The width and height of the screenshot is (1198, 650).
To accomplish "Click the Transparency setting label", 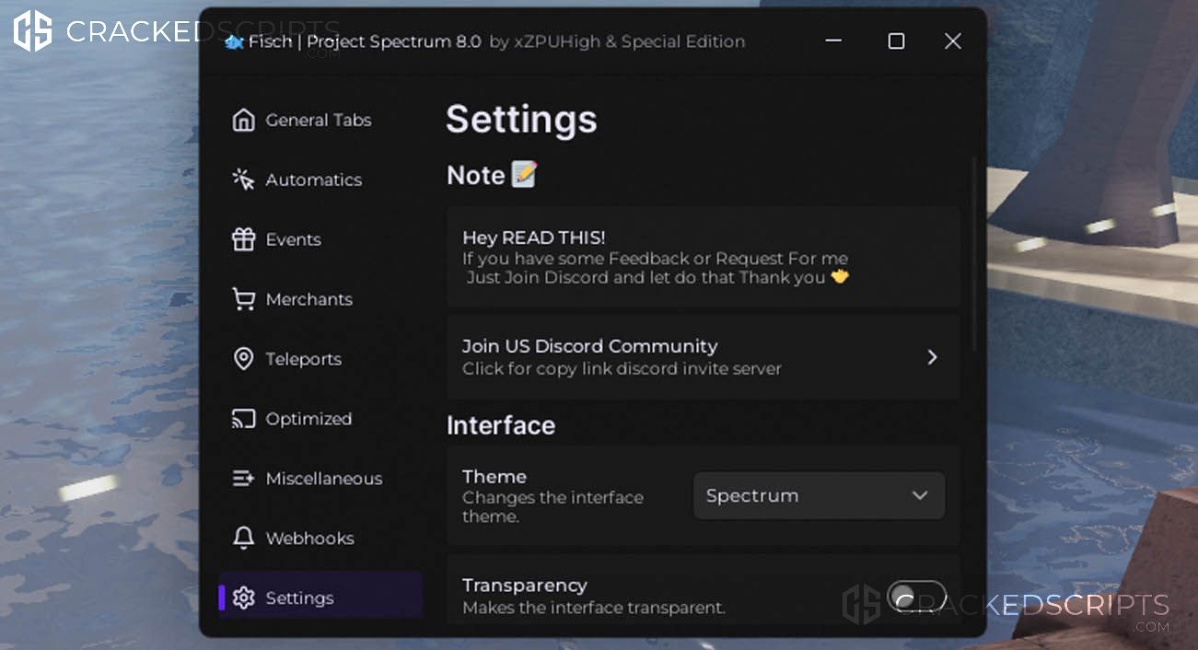I will coord(525,586).
